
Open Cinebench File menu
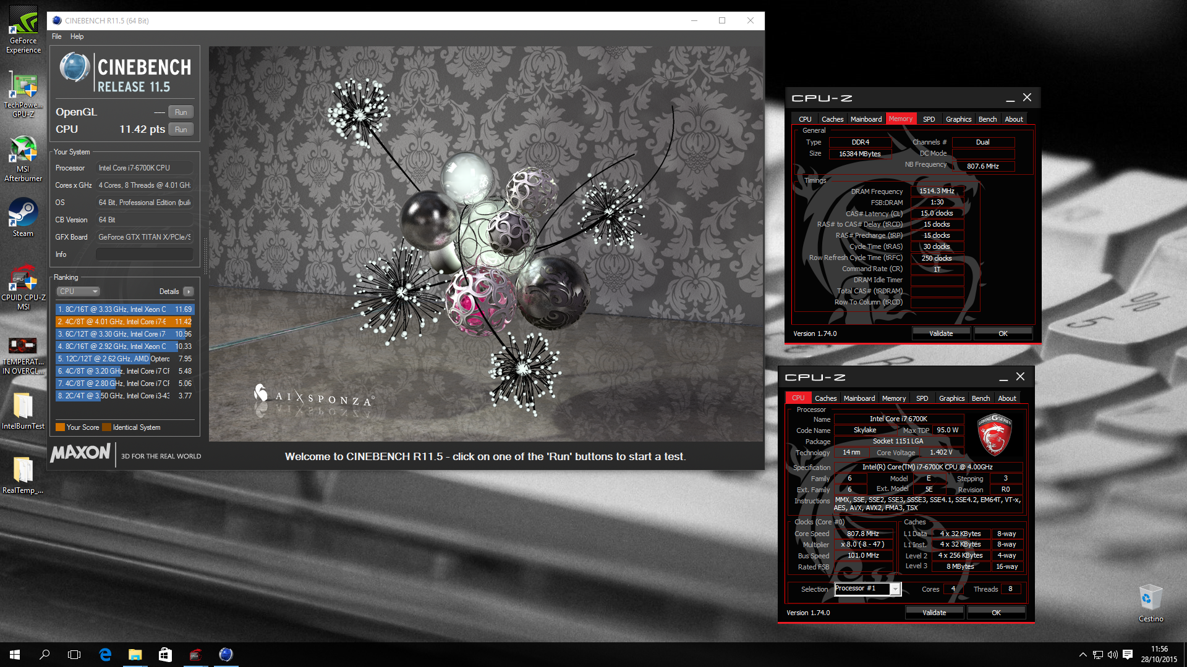[56, 36]
